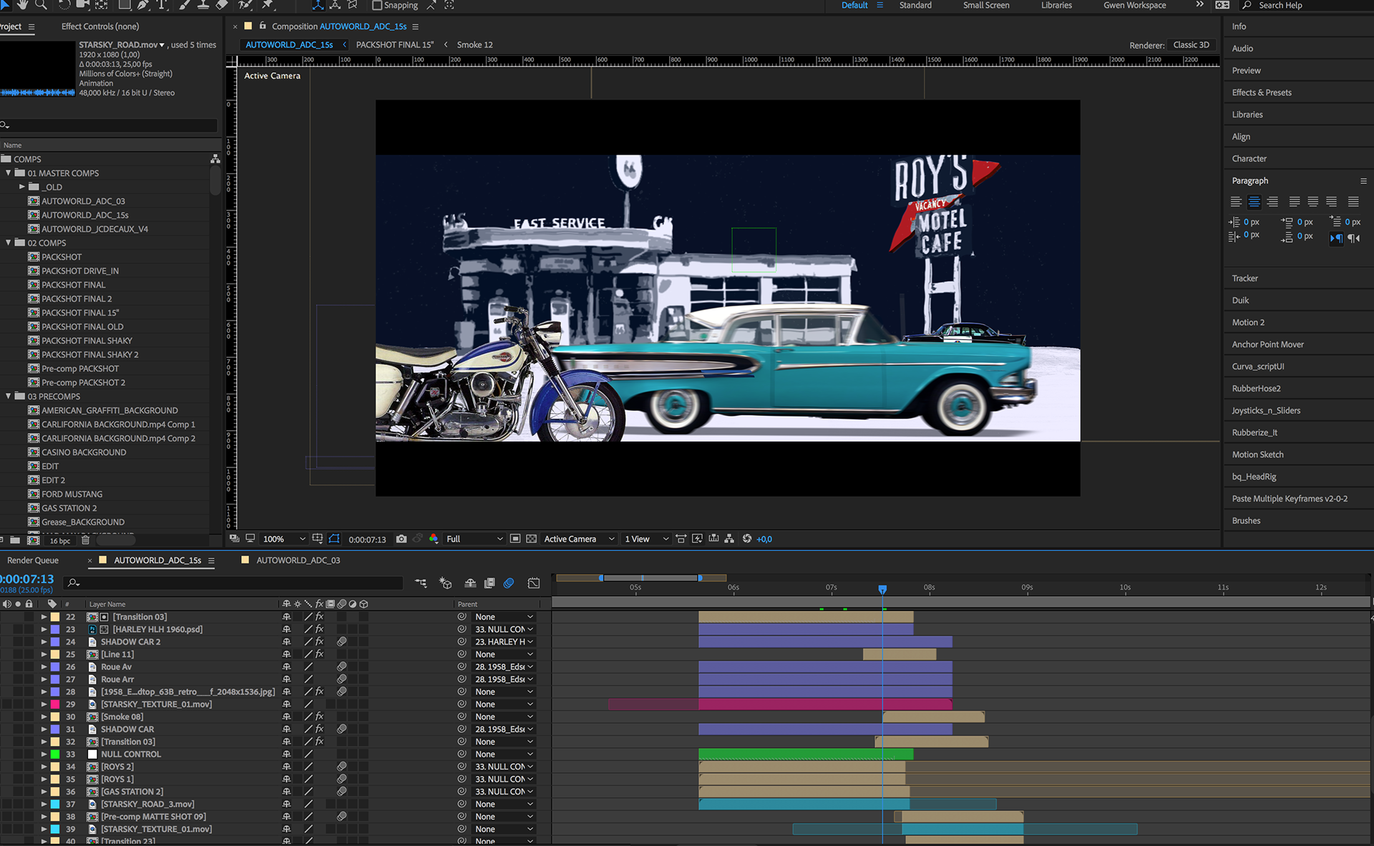Click the timeline zoom navigator bar
Image resolution: width=1374 pixels, height=846 pixels.
(651, 578)
